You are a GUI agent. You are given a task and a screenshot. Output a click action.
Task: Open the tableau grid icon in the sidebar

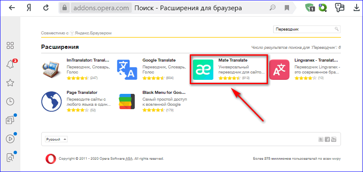10,45
